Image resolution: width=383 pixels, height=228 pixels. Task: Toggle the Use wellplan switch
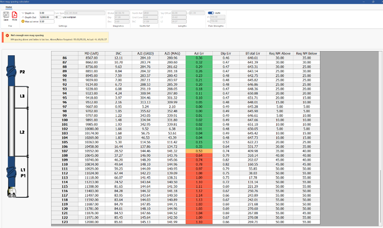(58, 17)
